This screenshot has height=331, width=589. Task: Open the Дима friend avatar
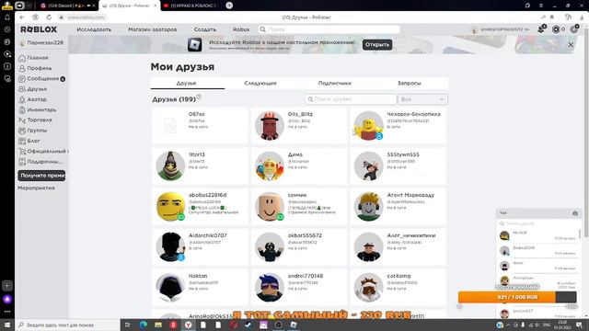(x=270, y=165)
